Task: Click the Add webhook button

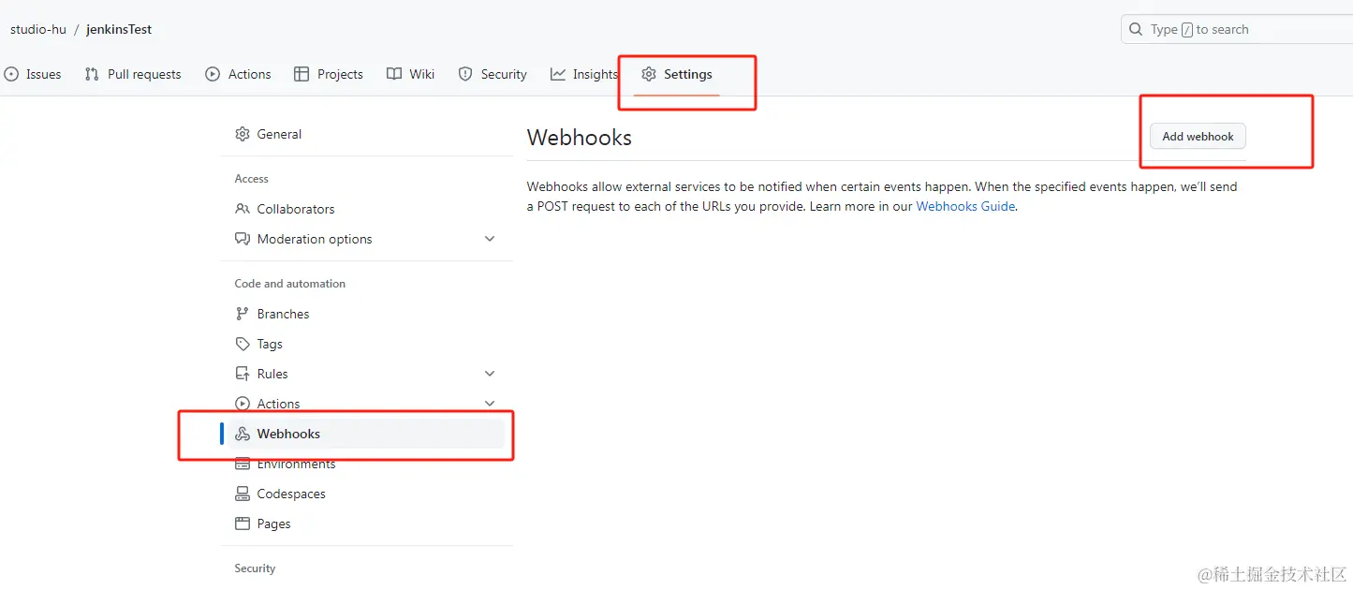Action: 1198,136
